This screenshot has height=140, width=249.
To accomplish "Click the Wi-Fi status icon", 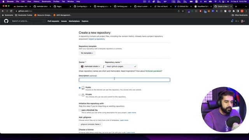I will point(216,2).
